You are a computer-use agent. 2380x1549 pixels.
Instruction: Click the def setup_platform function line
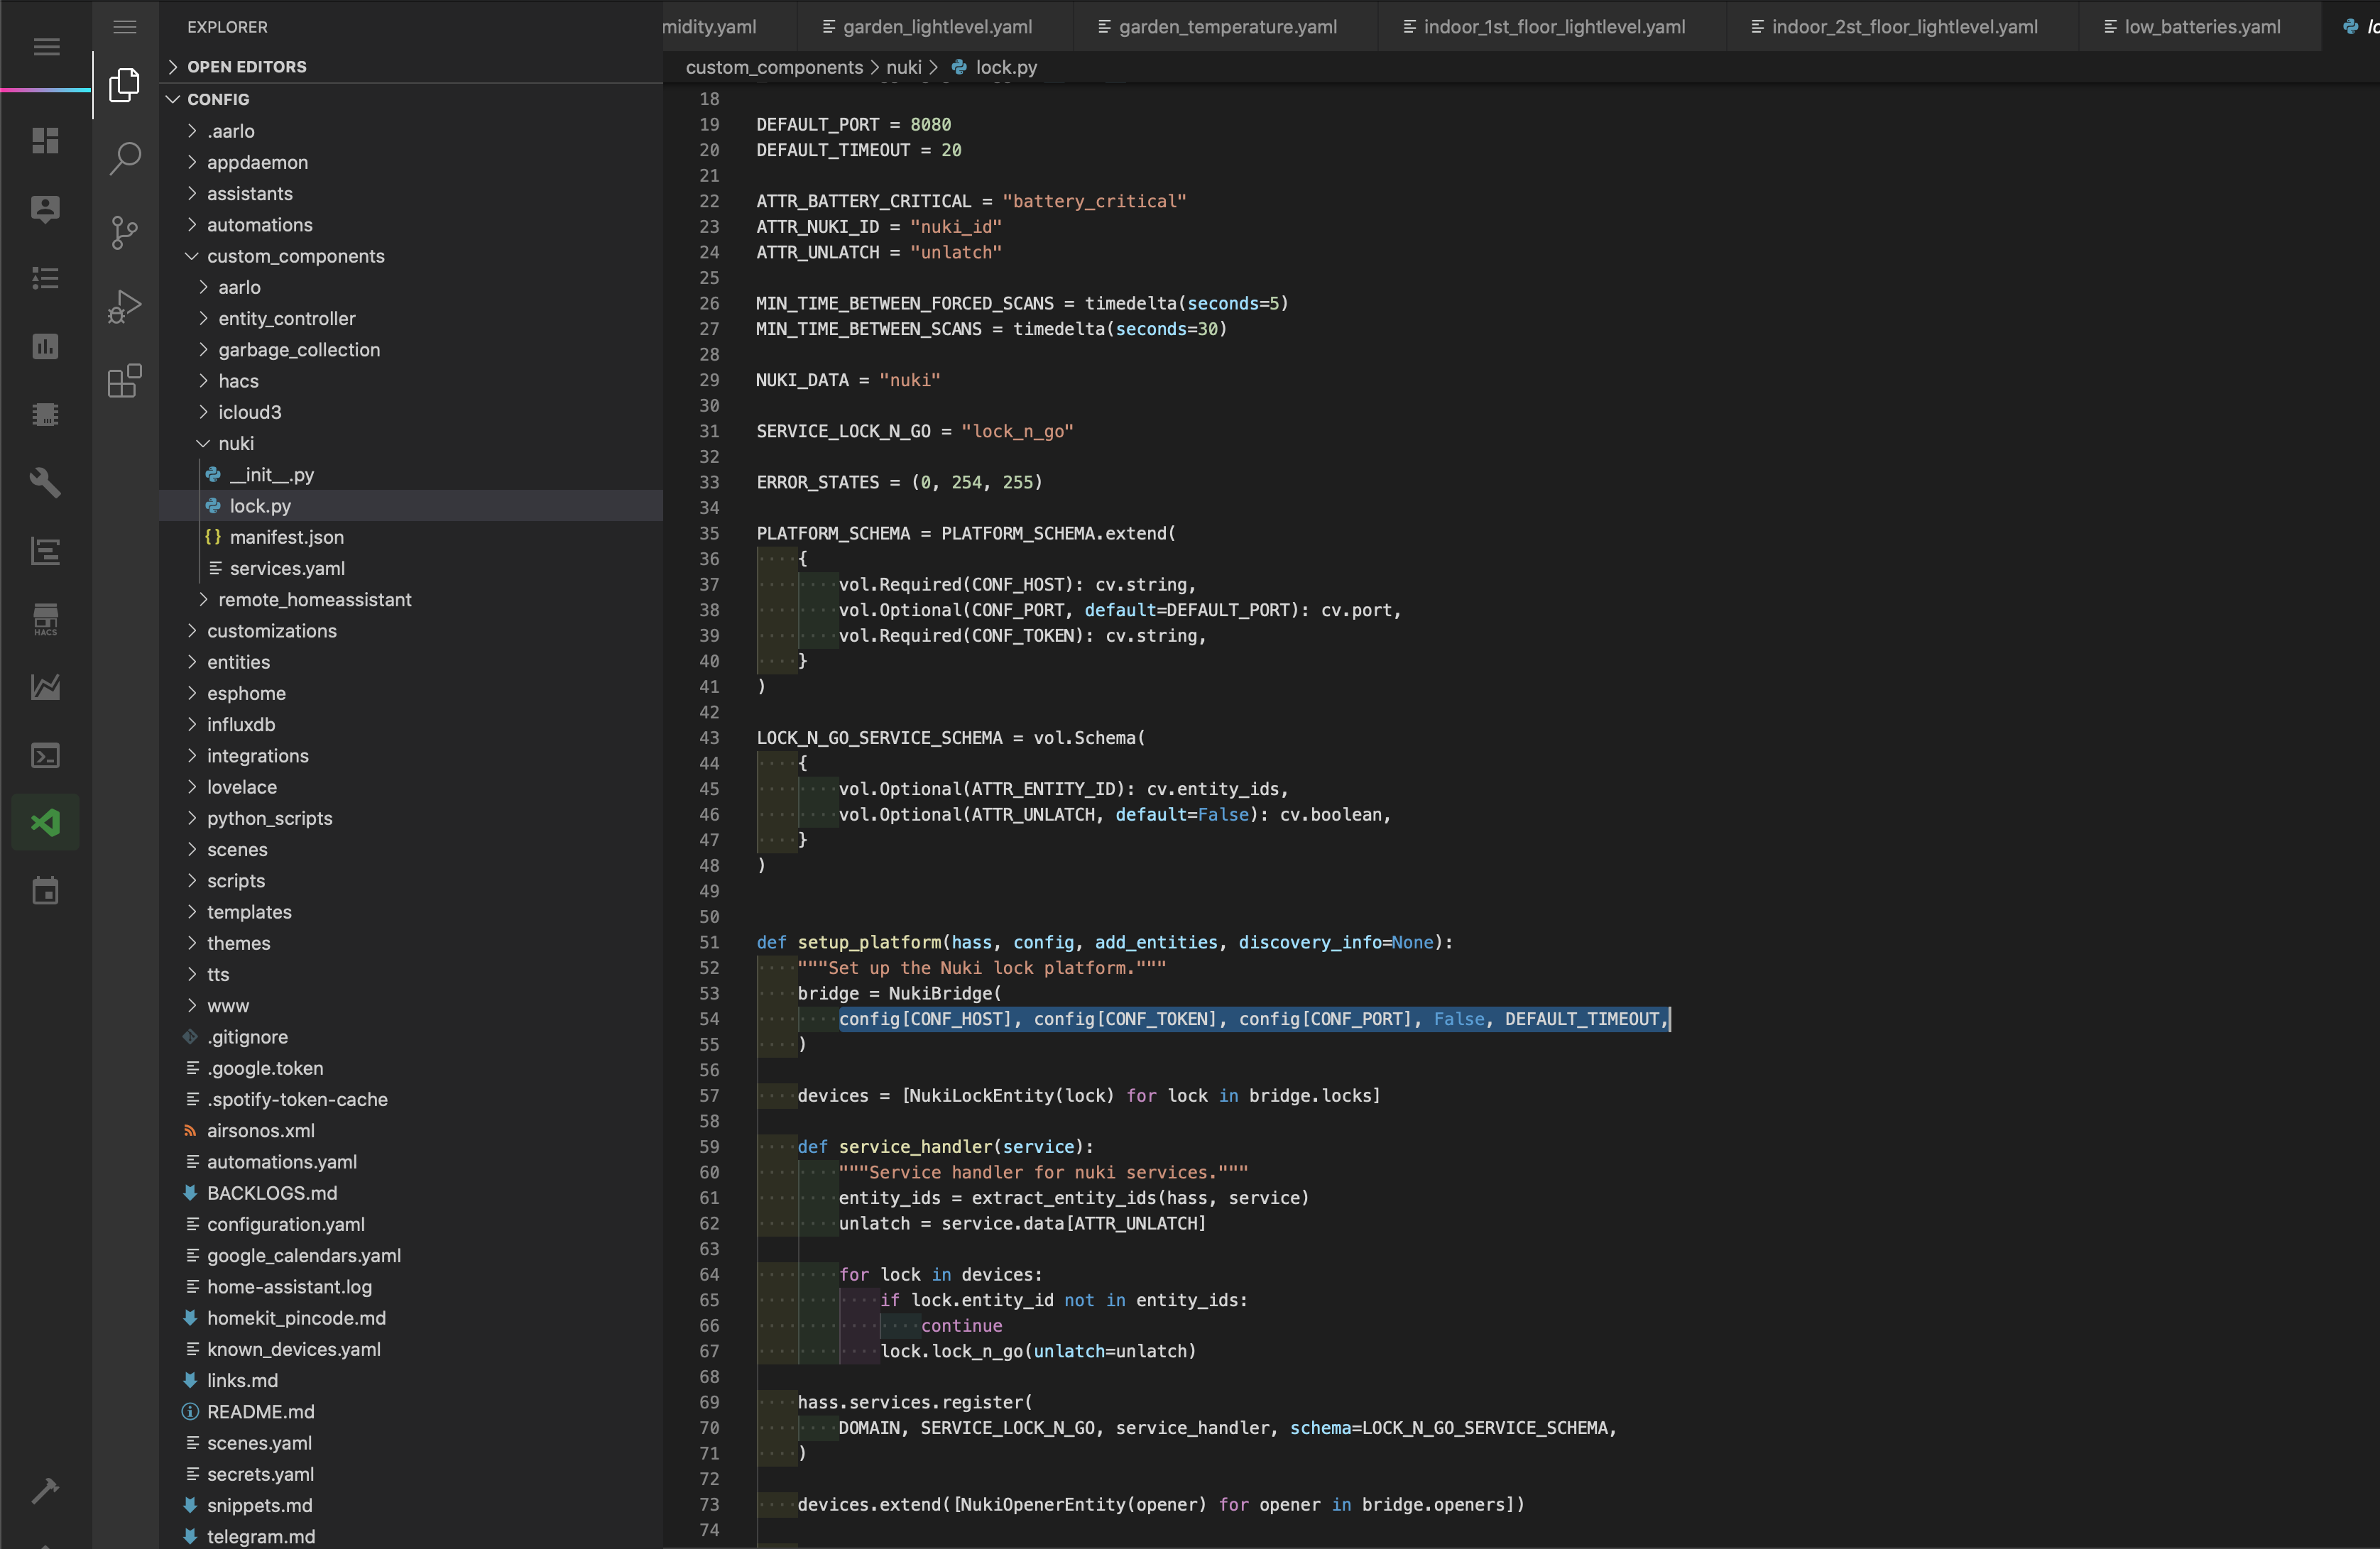coord(1104,943)
